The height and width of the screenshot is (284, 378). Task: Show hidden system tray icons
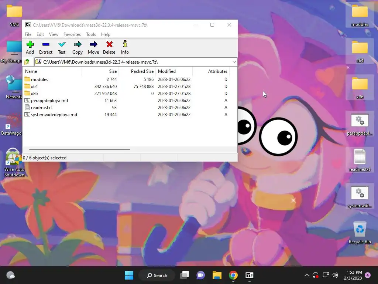pyautogui.click(x=307, y=275)
